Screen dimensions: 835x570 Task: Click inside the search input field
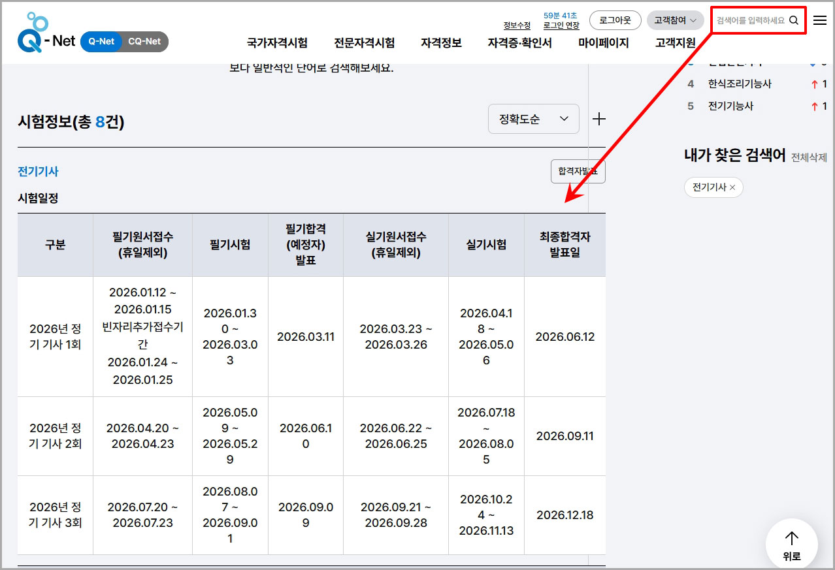(751, 20)
